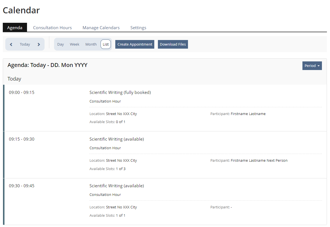
Task: Click the 09:00 - 09:15 time slot
Action: tap(22, 93)
